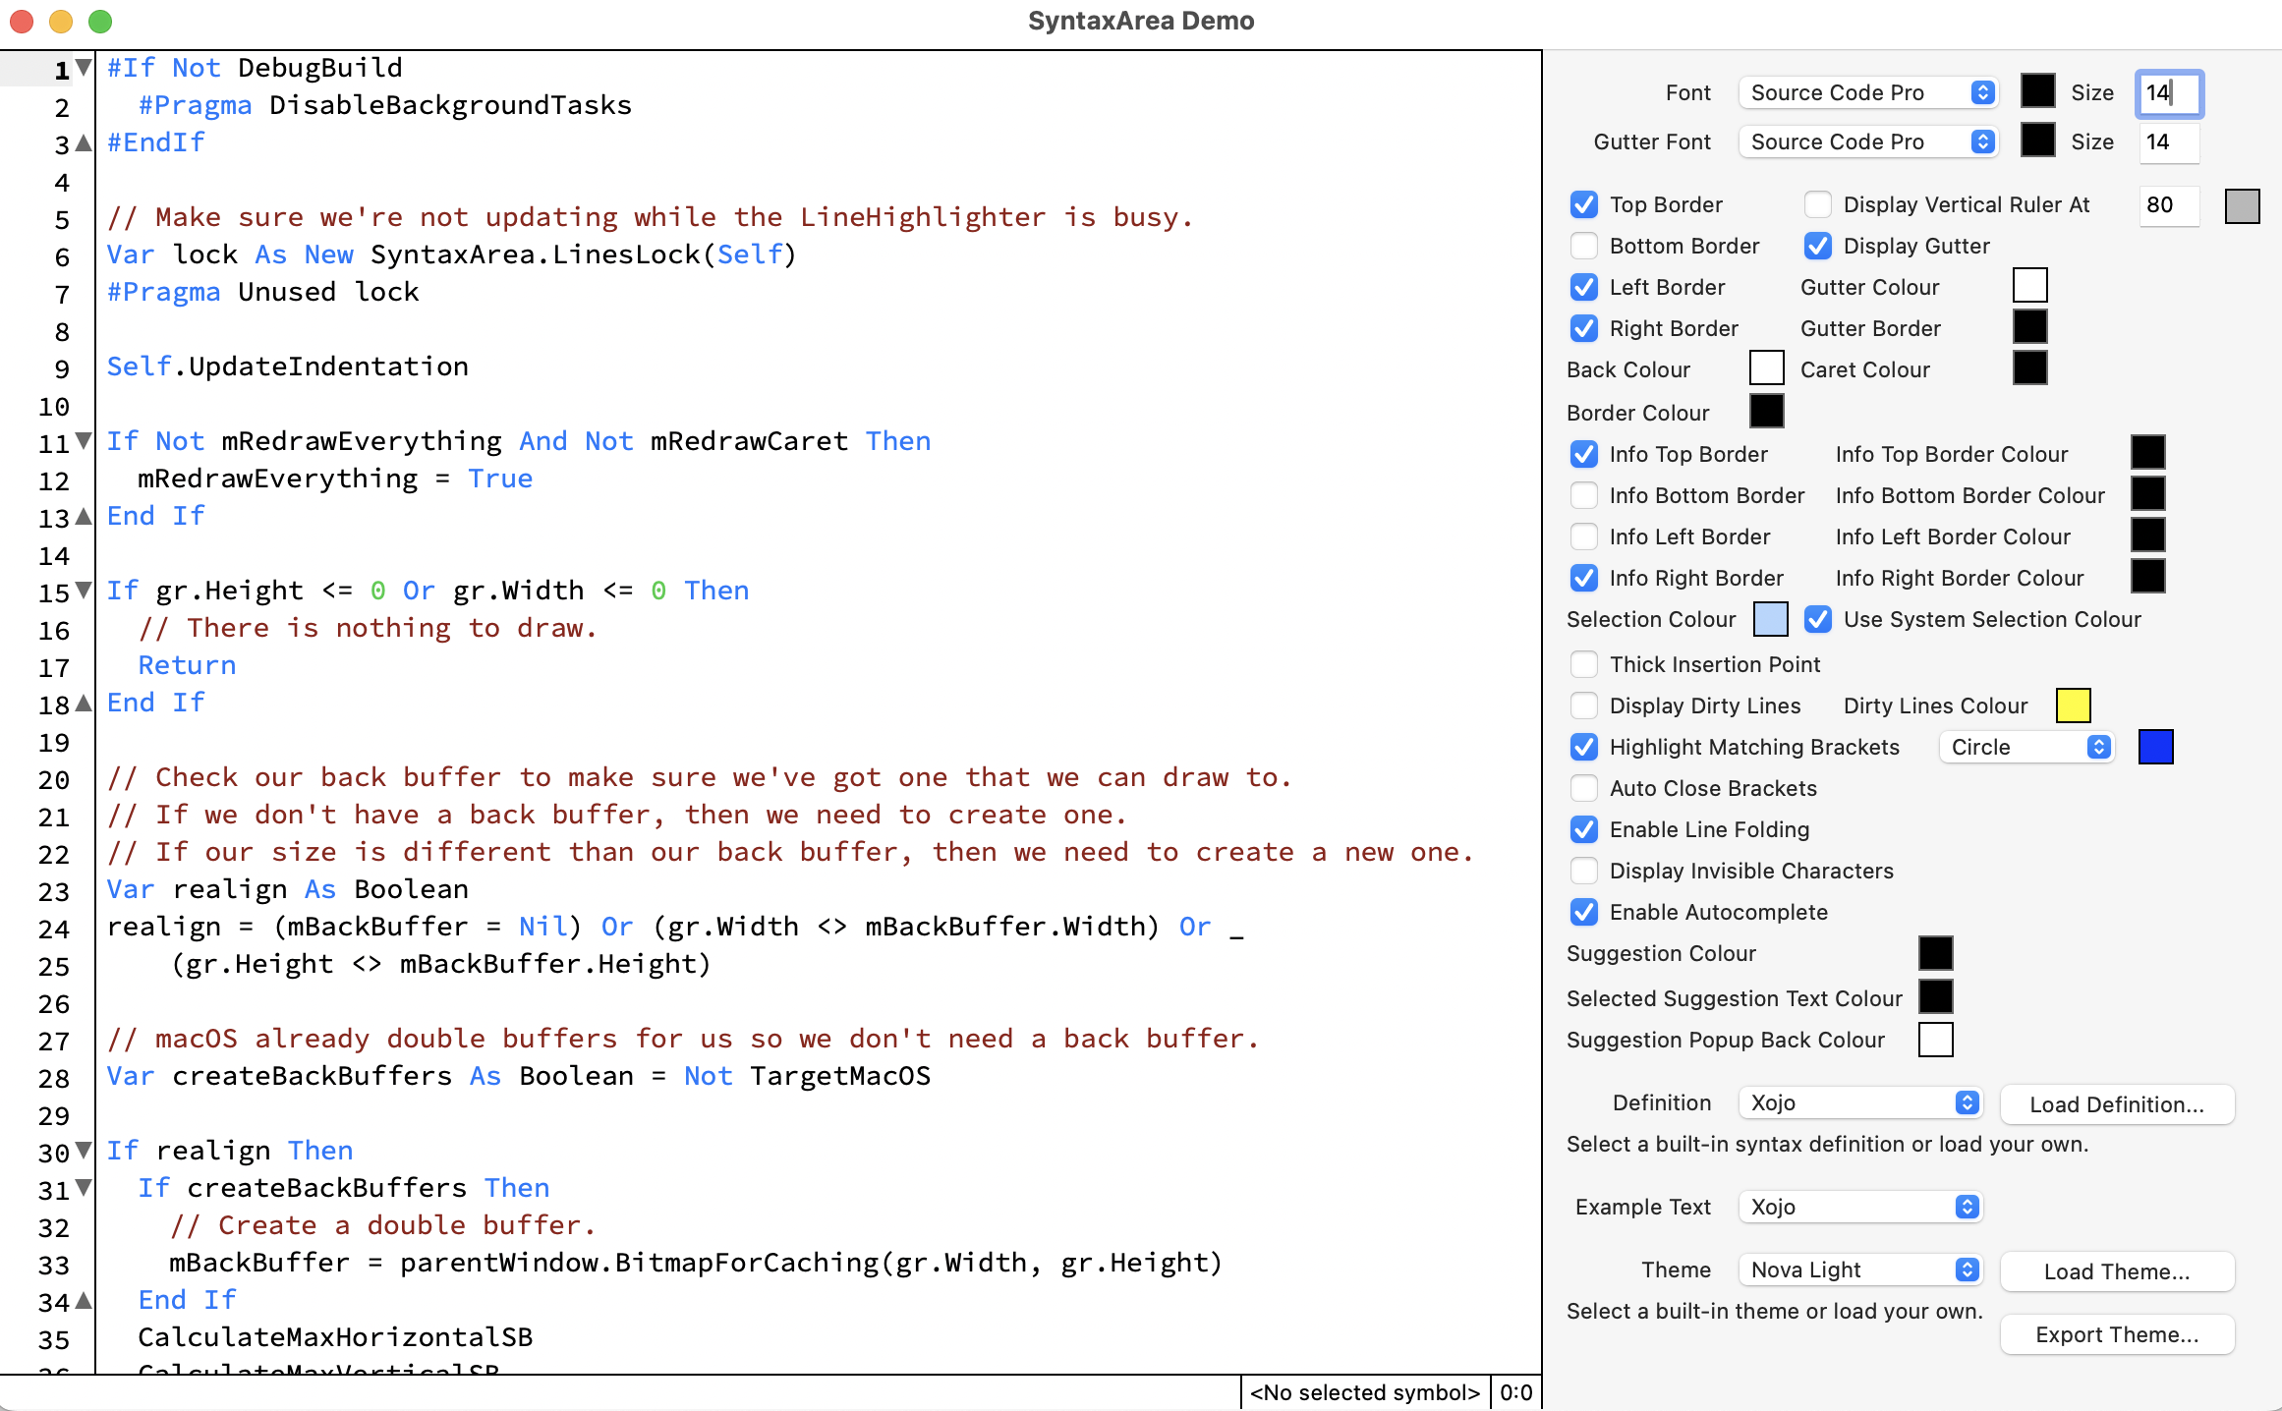Viewport: 2282px width, 1411px height.
Task: Click the No selected symbol status field
Action: pyautogui.click(x=1364, y=1392)
